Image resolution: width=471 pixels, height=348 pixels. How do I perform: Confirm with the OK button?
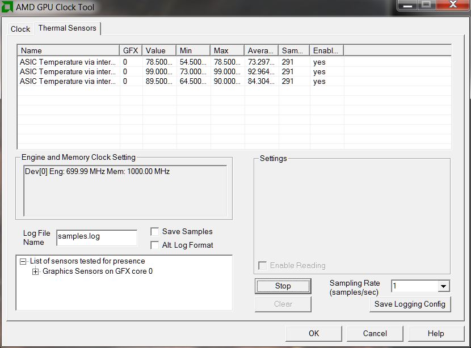(x=314, y=333)
